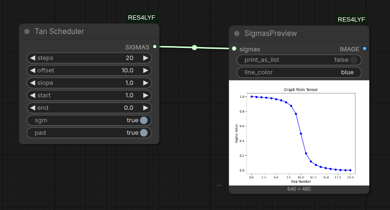Click the link midpoint dot

(194, 47)
